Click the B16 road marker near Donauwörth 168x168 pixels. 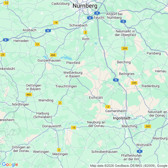coord(74,128)
